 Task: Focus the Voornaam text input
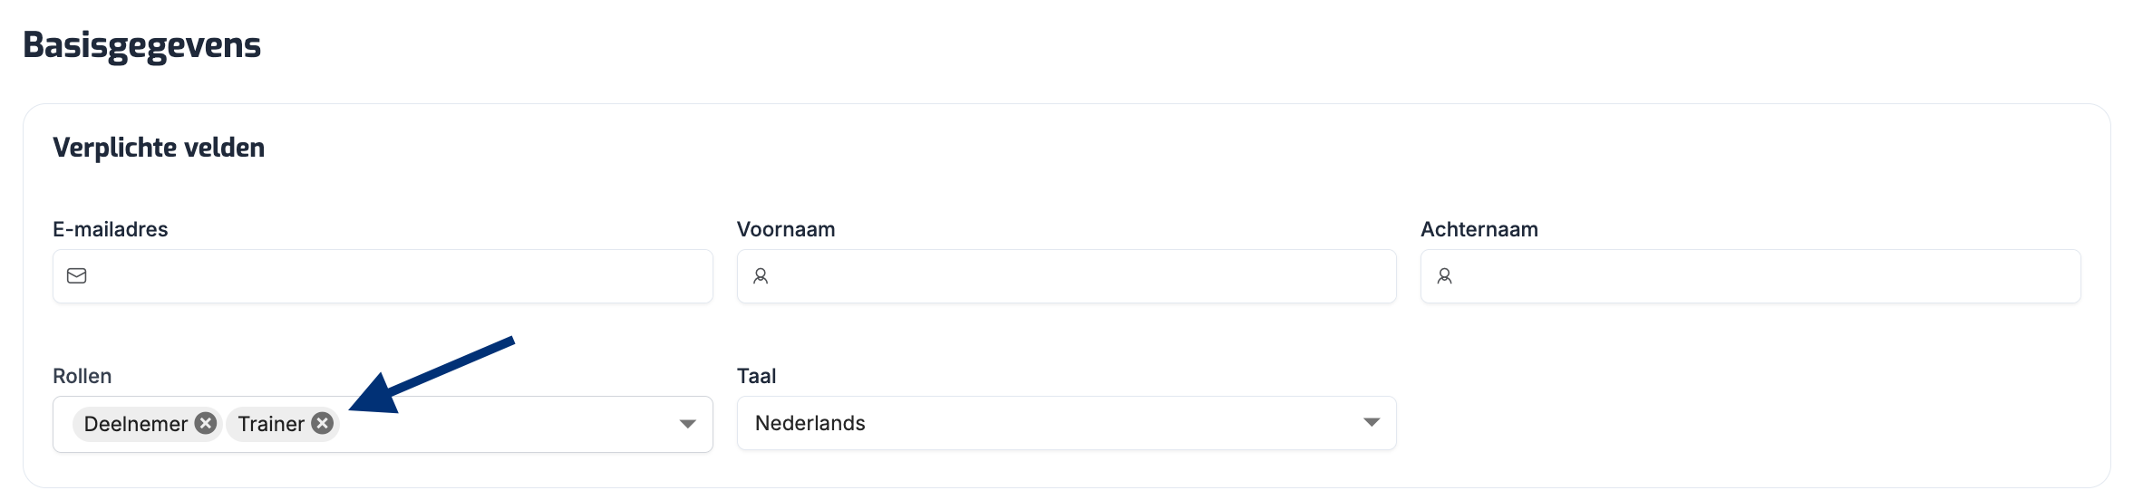[x=1079, y=276]
